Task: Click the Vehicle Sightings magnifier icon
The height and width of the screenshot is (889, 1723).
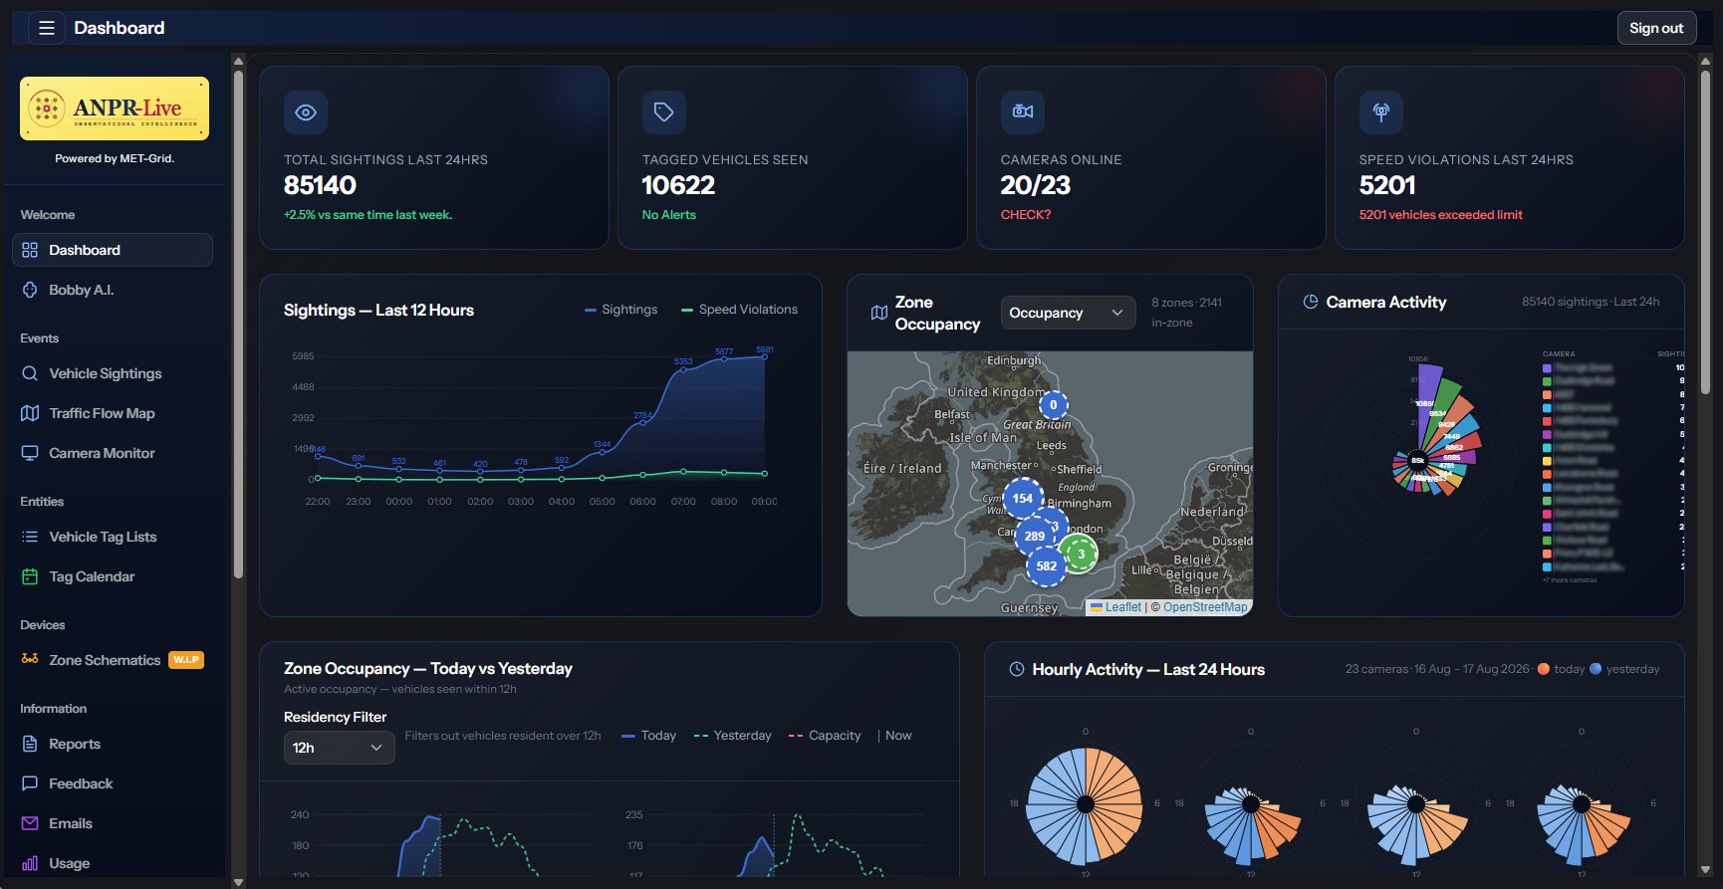Action: (x=30, y=373)
